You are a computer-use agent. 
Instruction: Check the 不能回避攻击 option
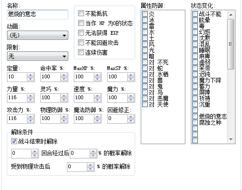(x=81, y=43)
